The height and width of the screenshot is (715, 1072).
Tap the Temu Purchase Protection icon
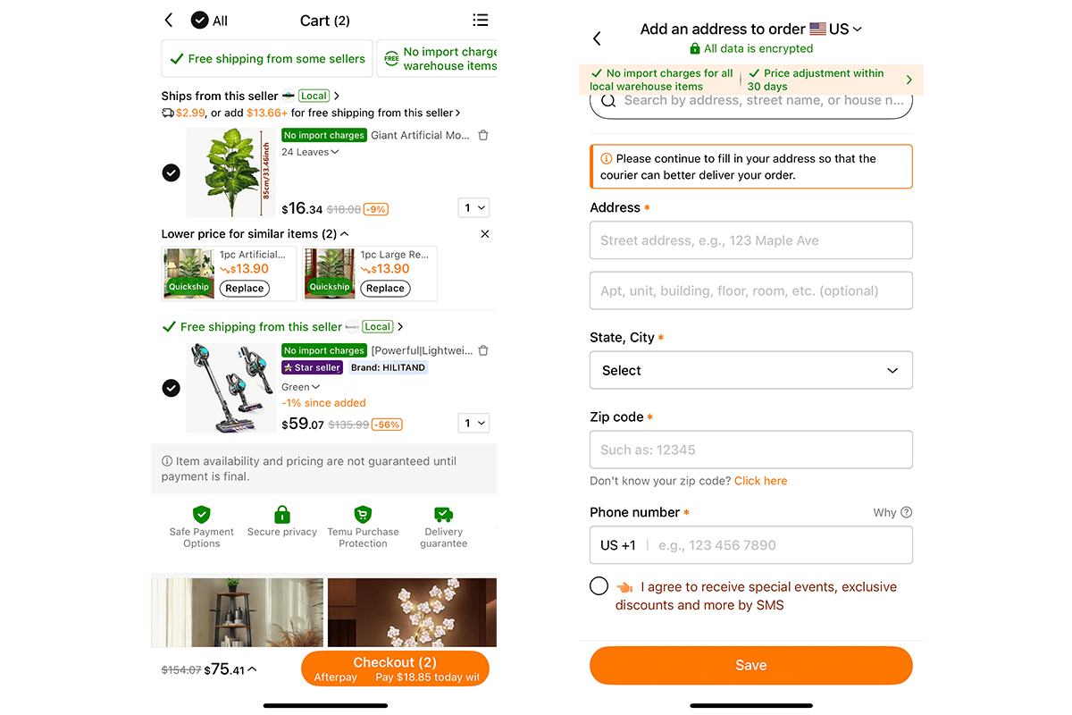click(x=363, y=514)
